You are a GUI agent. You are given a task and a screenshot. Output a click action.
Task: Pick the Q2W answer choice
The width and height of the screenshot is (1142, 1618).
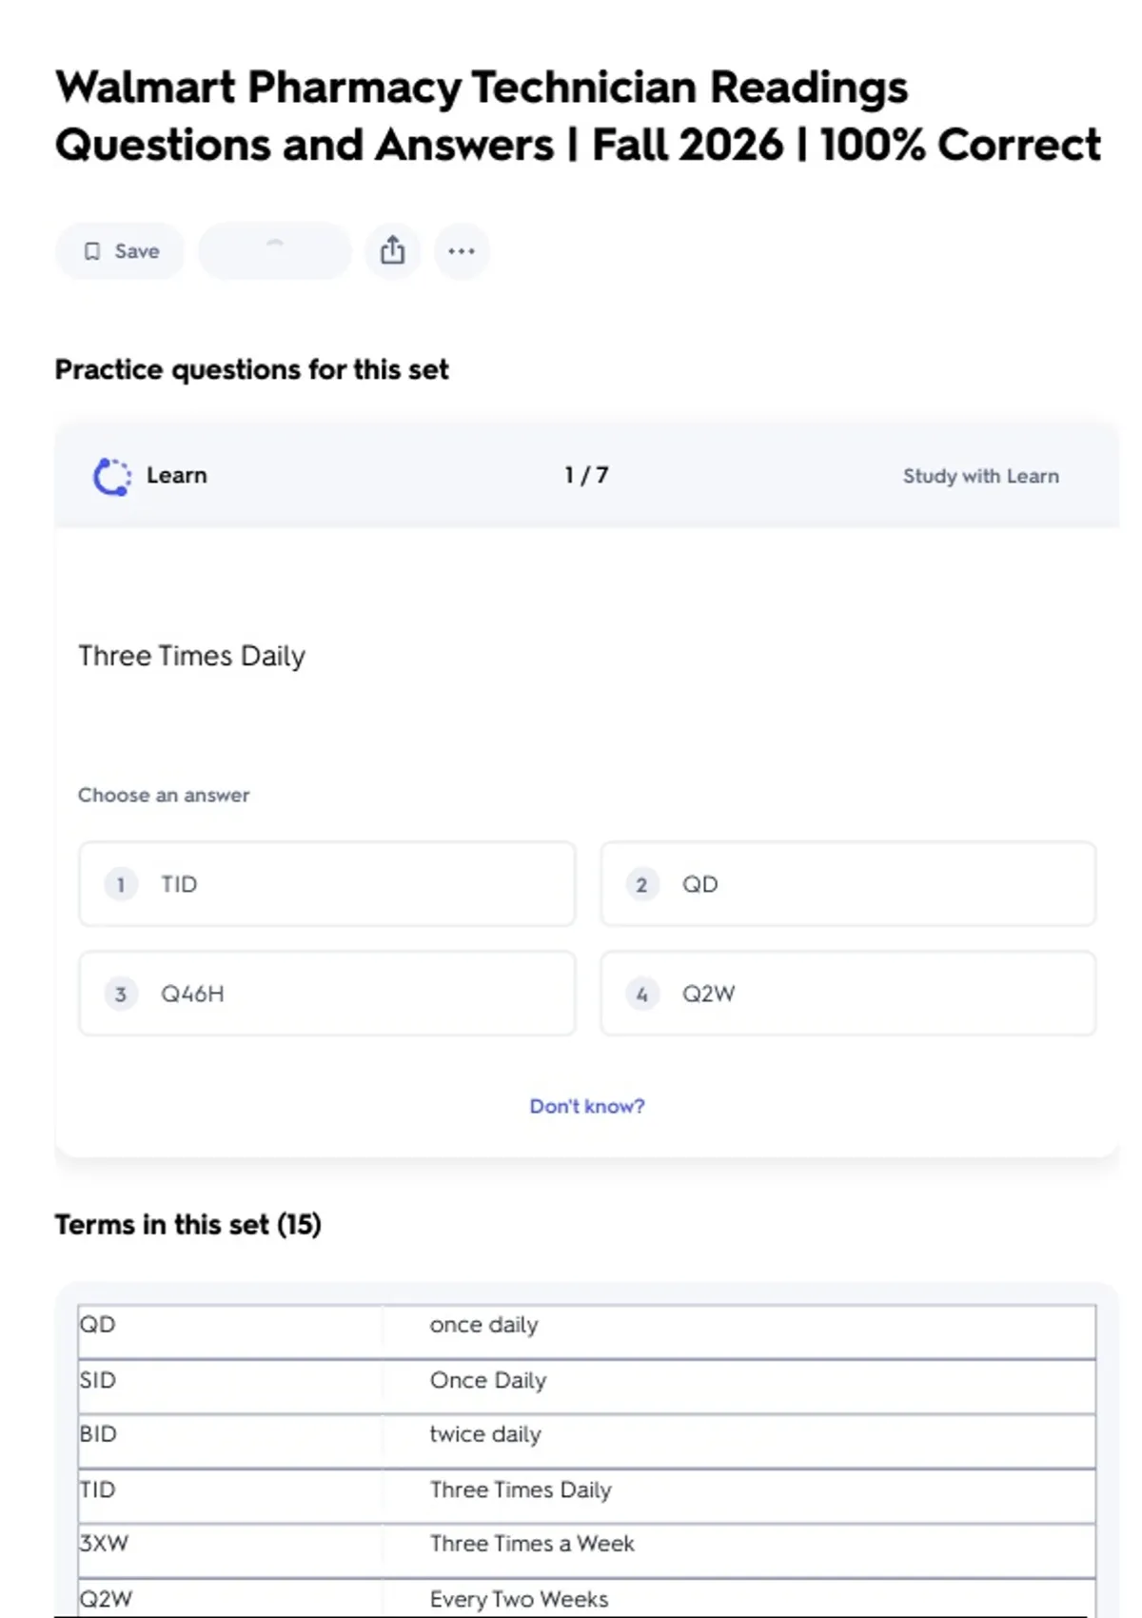[847, 994]
